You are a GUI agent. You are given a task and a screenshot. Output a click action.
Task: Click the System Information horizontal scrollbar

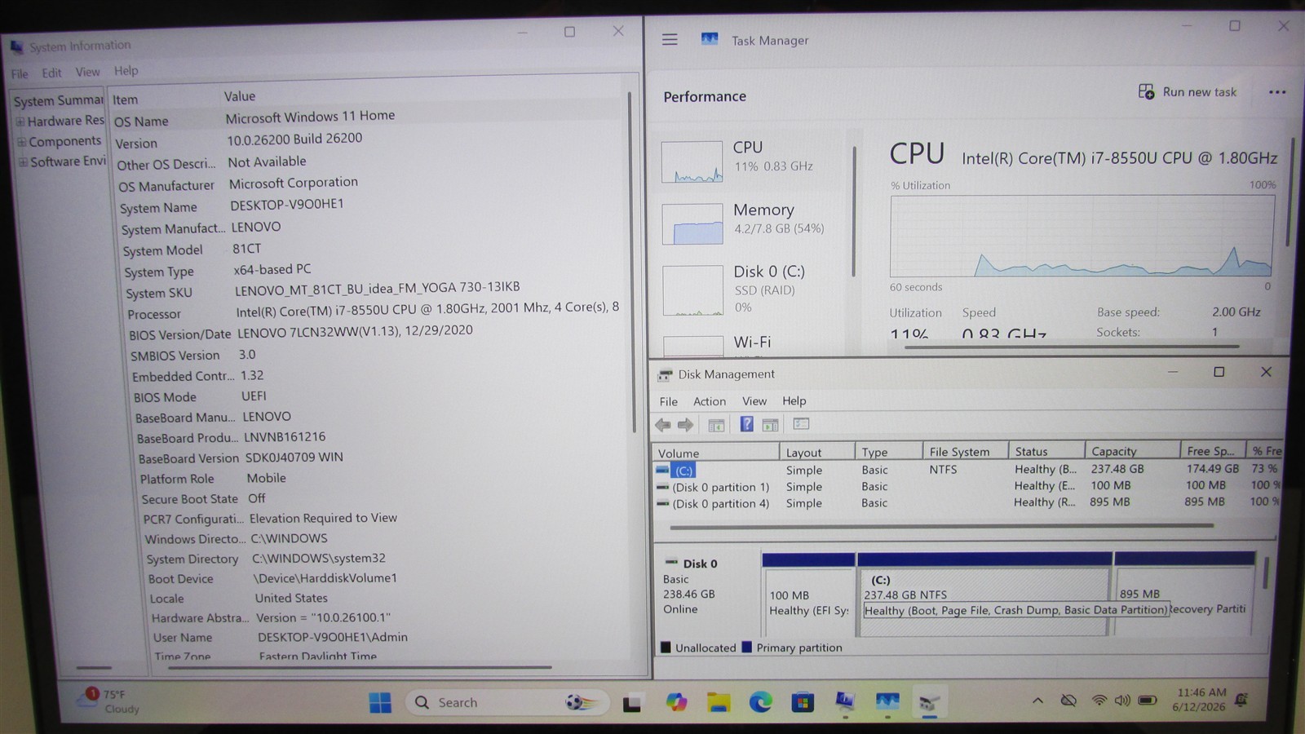pos(359,668)
